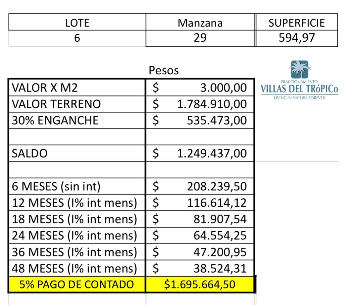Select the 30% ENGANCHE label cell
The image size is (353, 305).
[x=76, y=120]
